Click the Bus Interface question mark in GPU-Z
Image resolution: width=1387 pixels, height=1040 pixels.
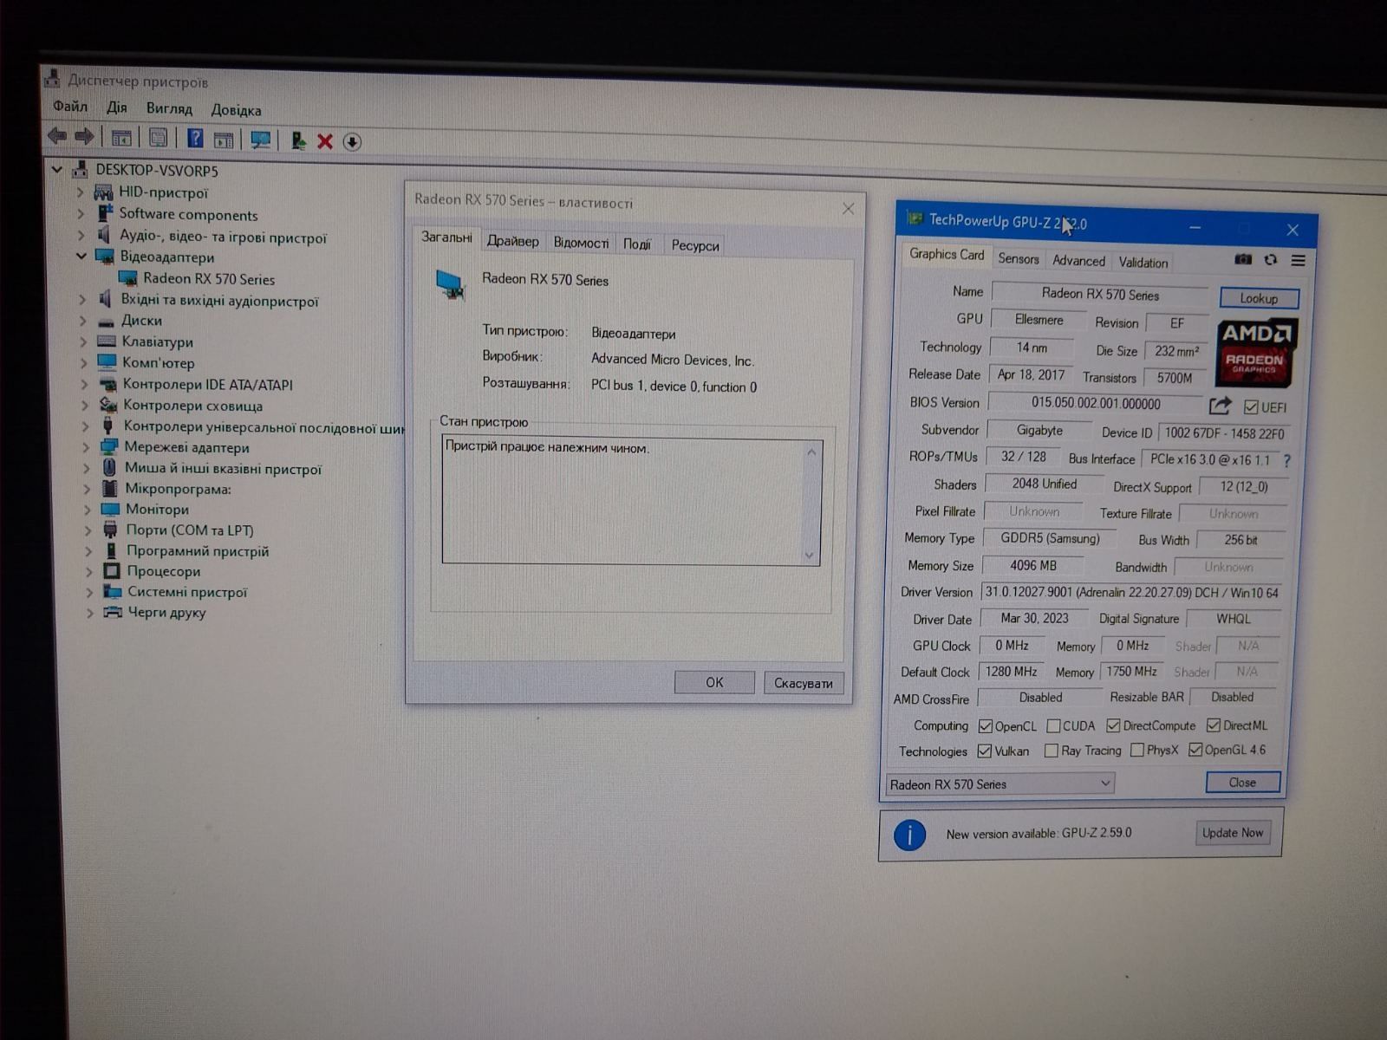1287,461
